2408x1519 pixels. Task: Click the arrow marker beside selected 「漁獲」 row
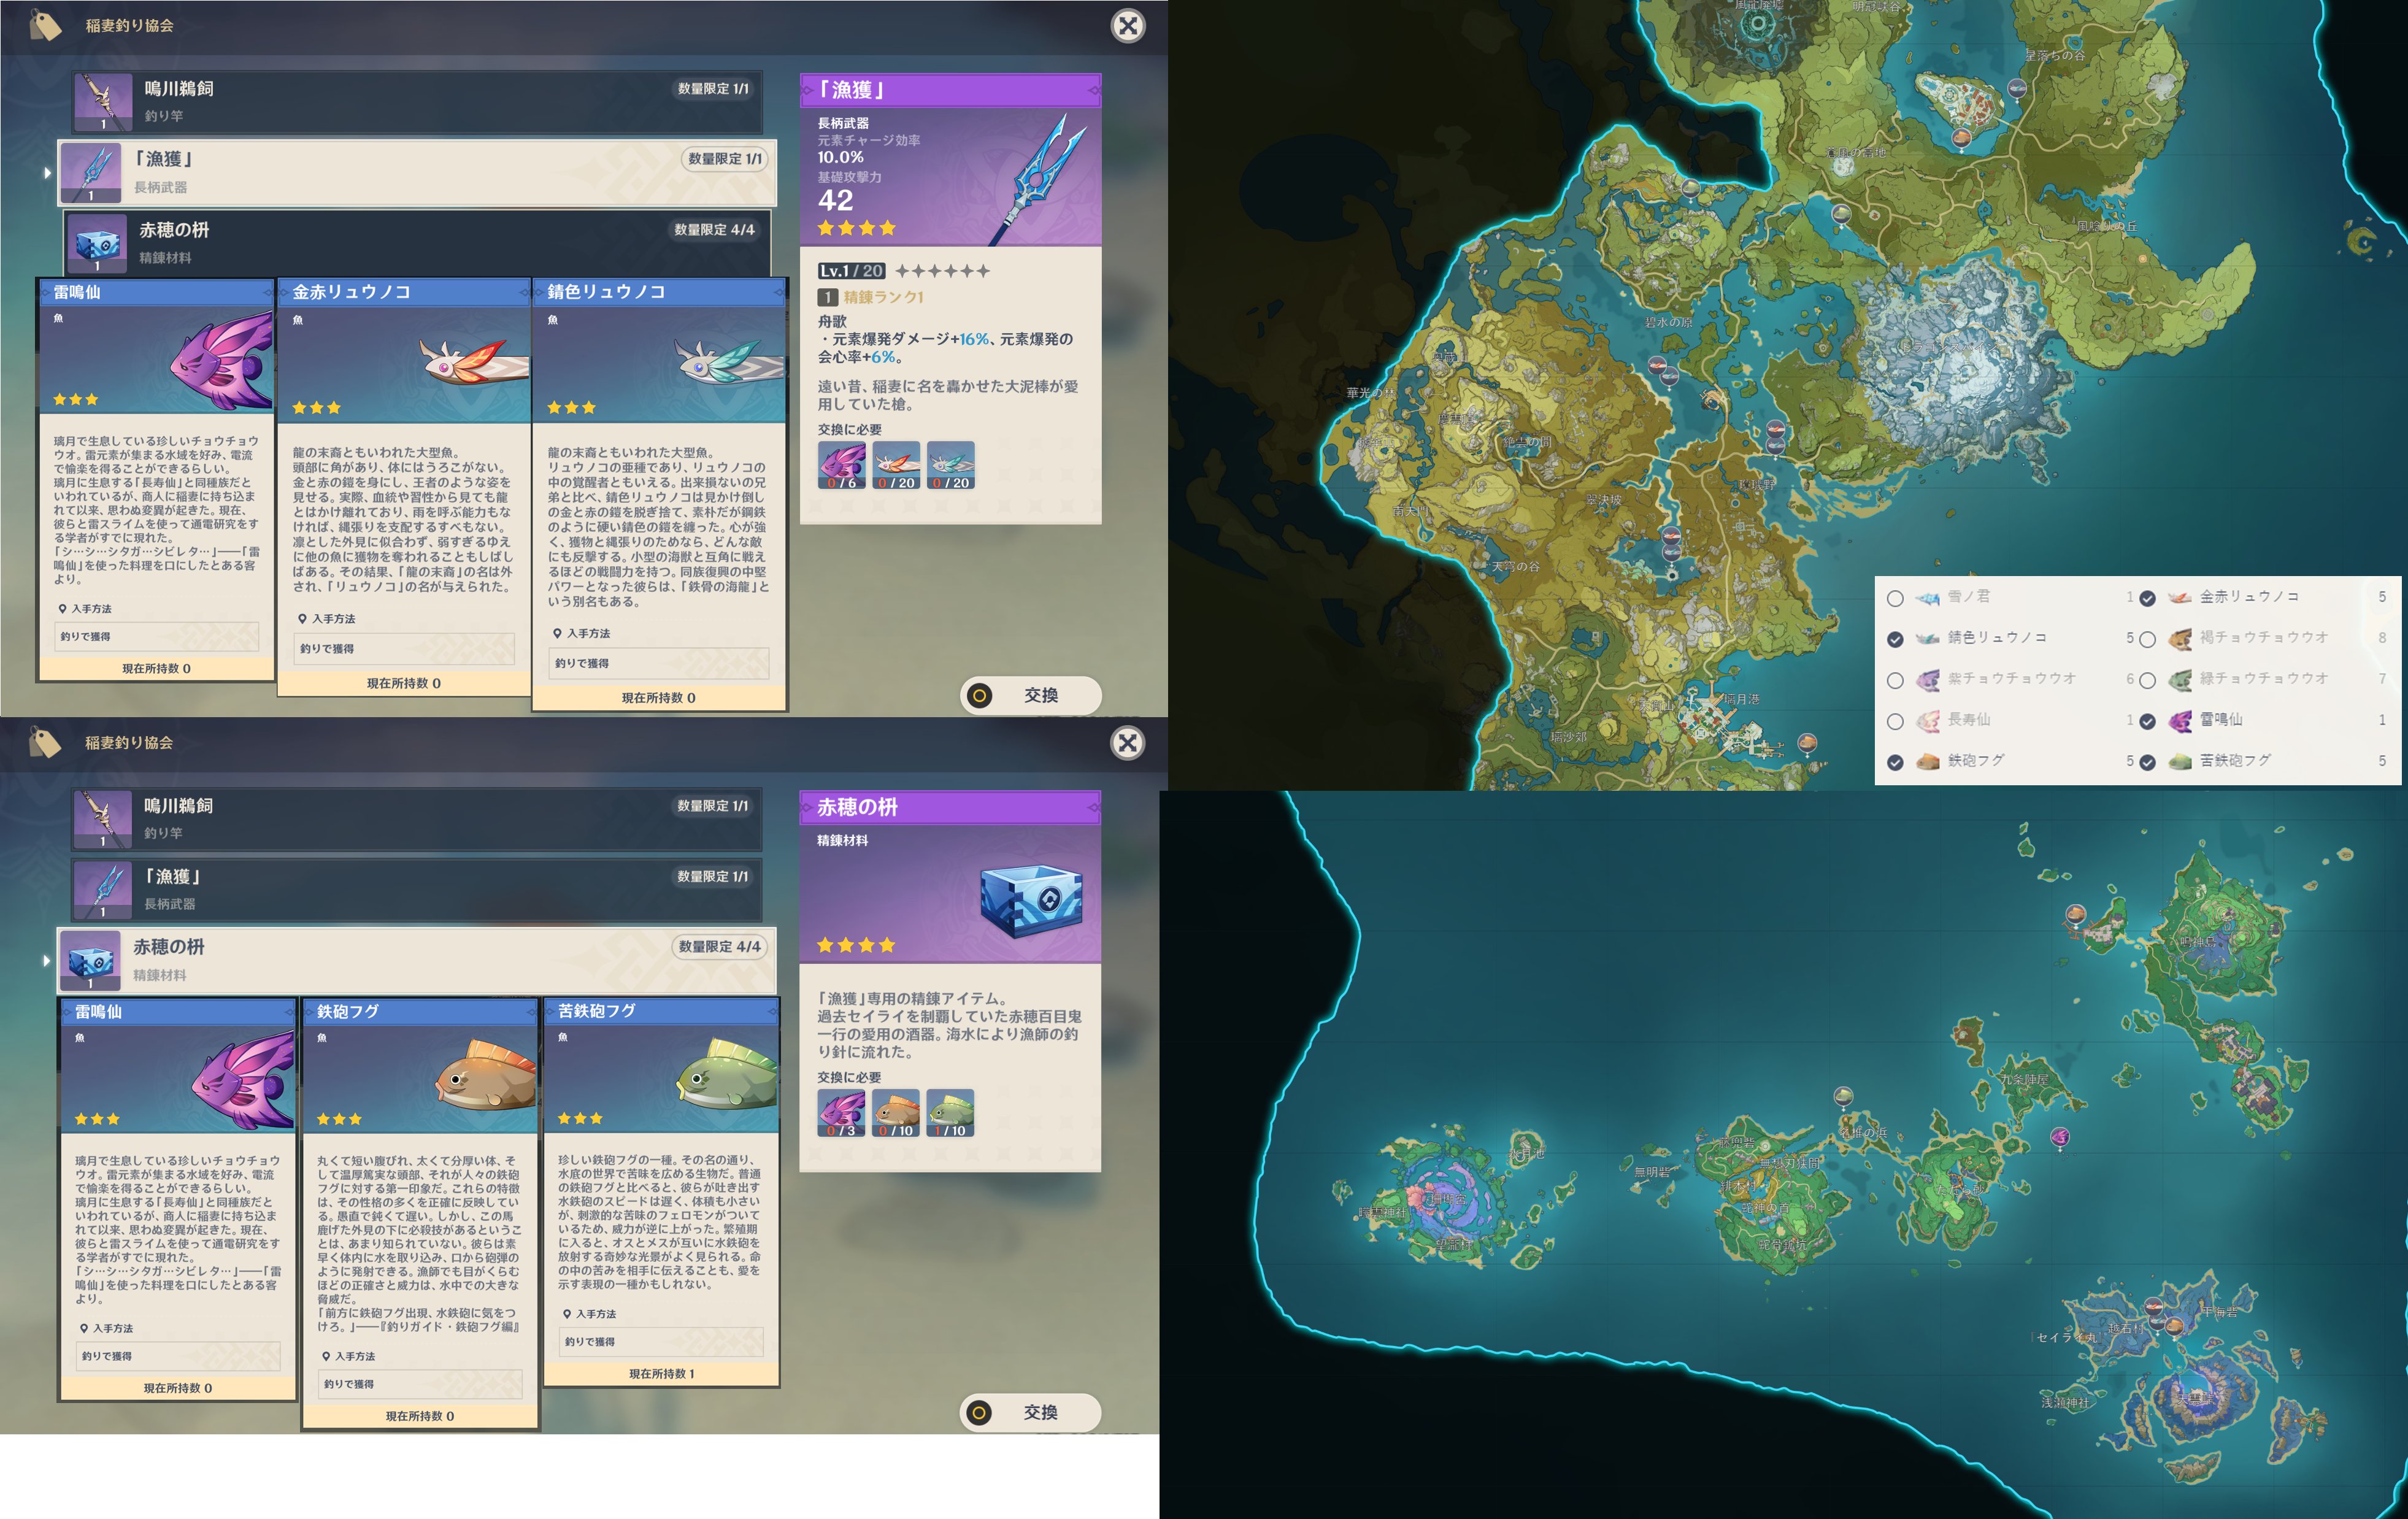[47, 173]
